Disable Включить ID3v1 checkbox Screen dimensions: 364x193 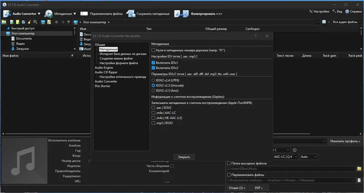(x=153, y=63)
